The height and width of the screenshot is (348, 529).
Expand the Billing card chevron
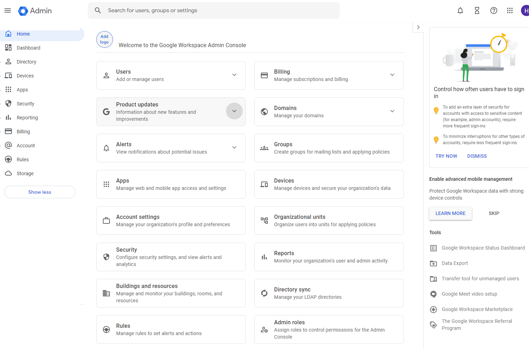[392, 75]
